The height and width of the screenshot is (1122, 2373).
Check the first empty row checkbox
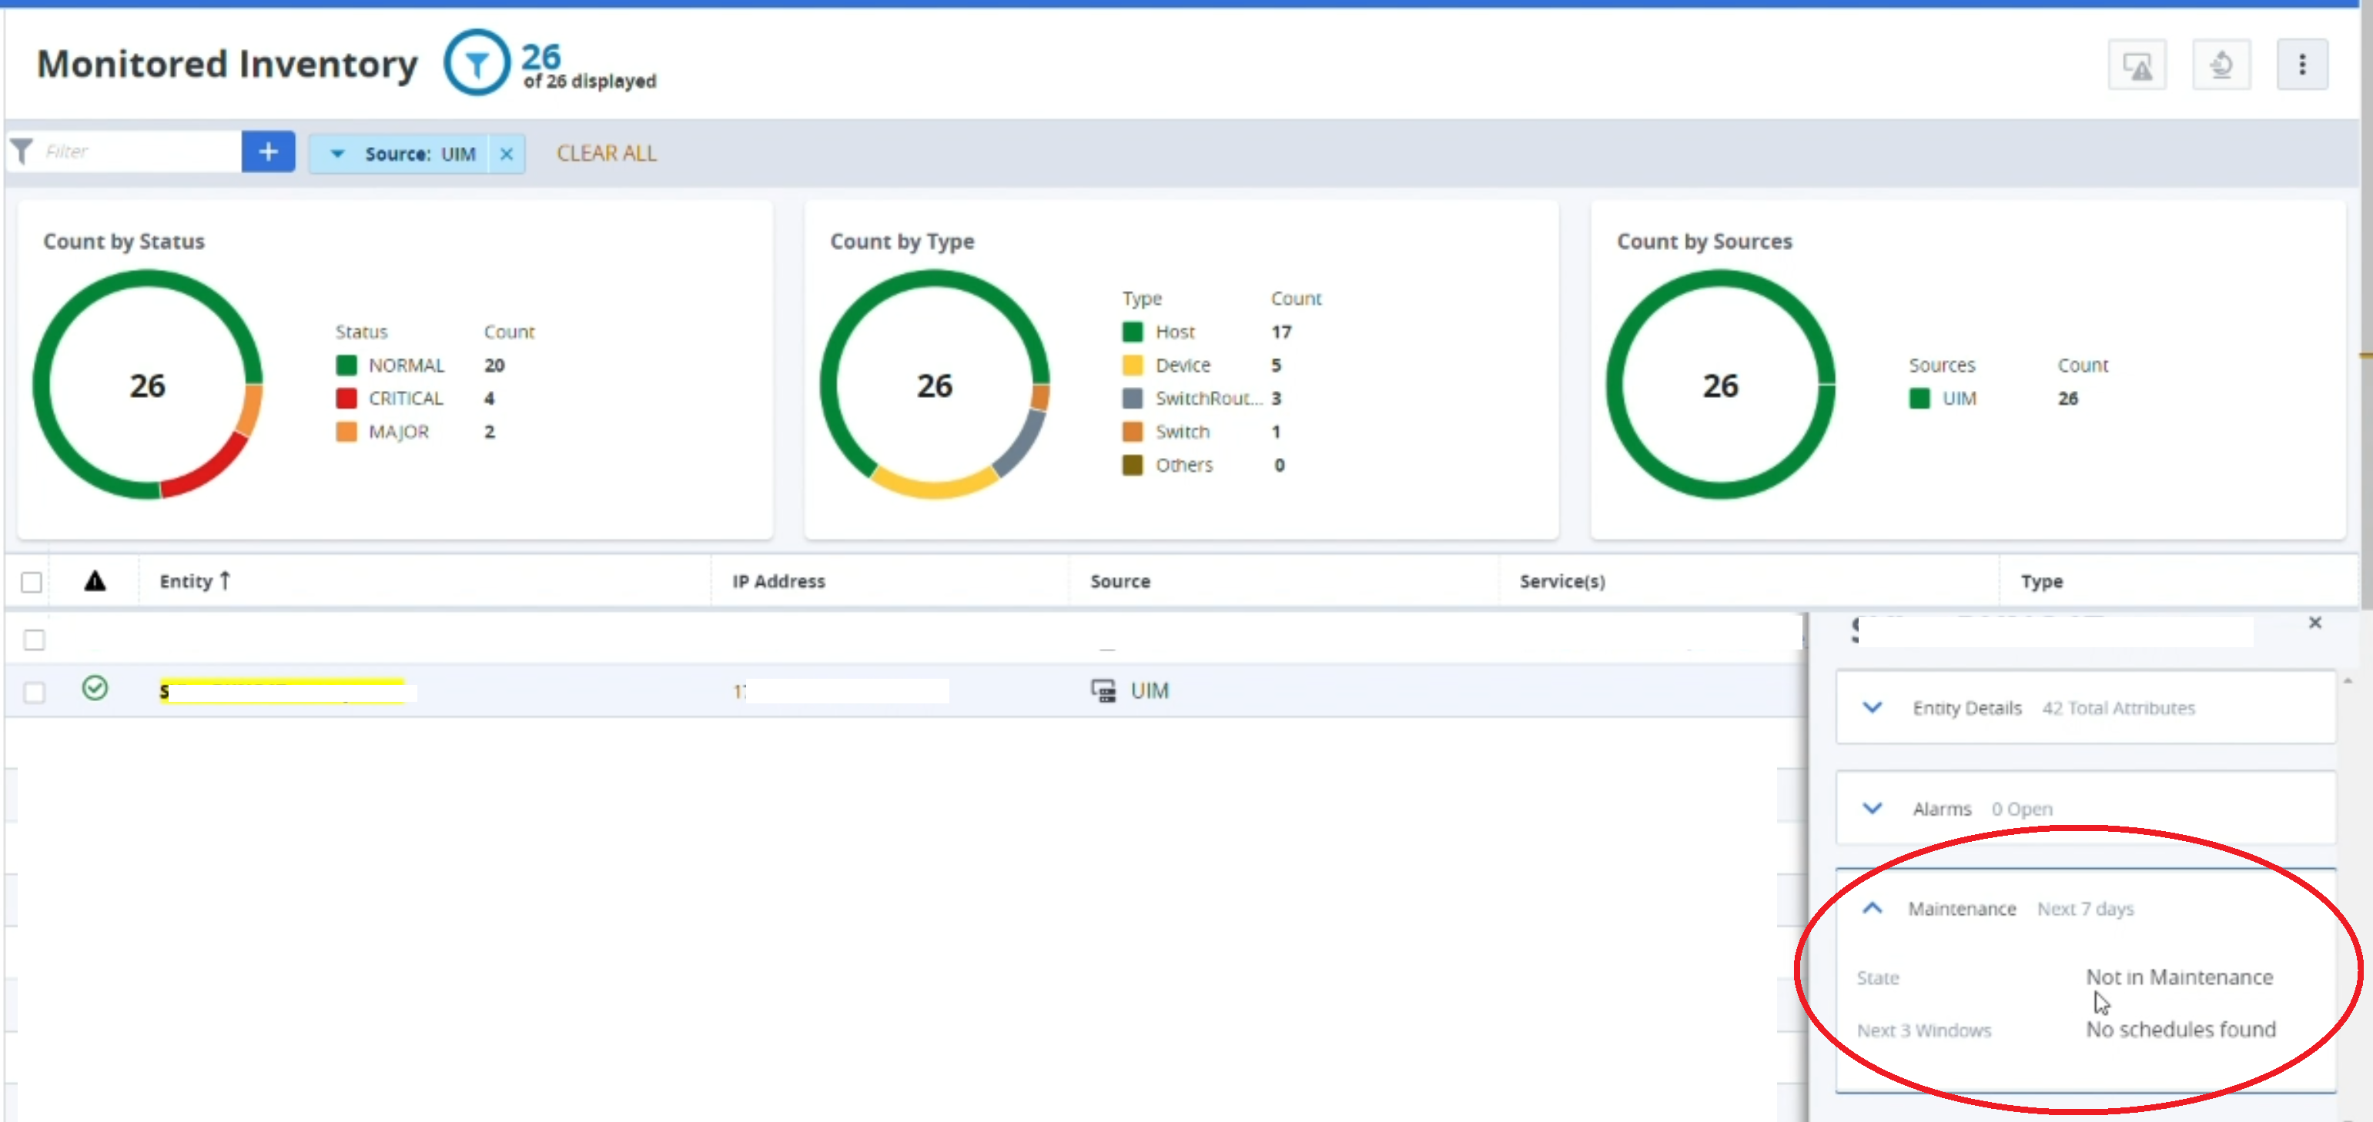pyautogui.click(x=34, y=639)
